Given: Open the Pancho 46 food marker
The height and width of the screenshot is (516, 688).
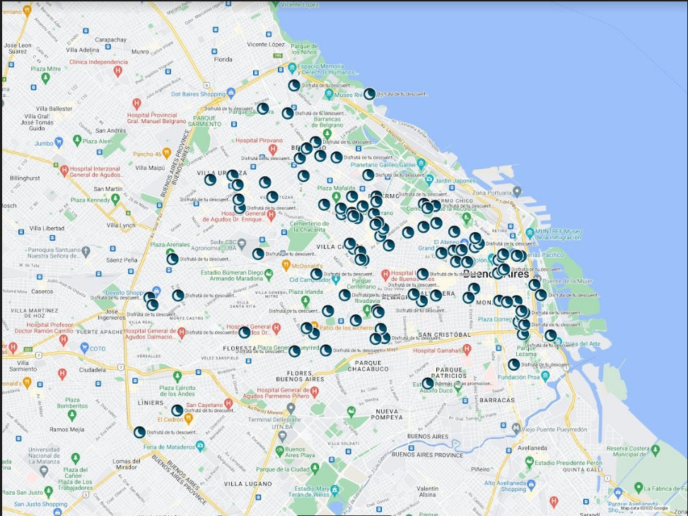Looking at the screenshot, I should coord(166,153).
